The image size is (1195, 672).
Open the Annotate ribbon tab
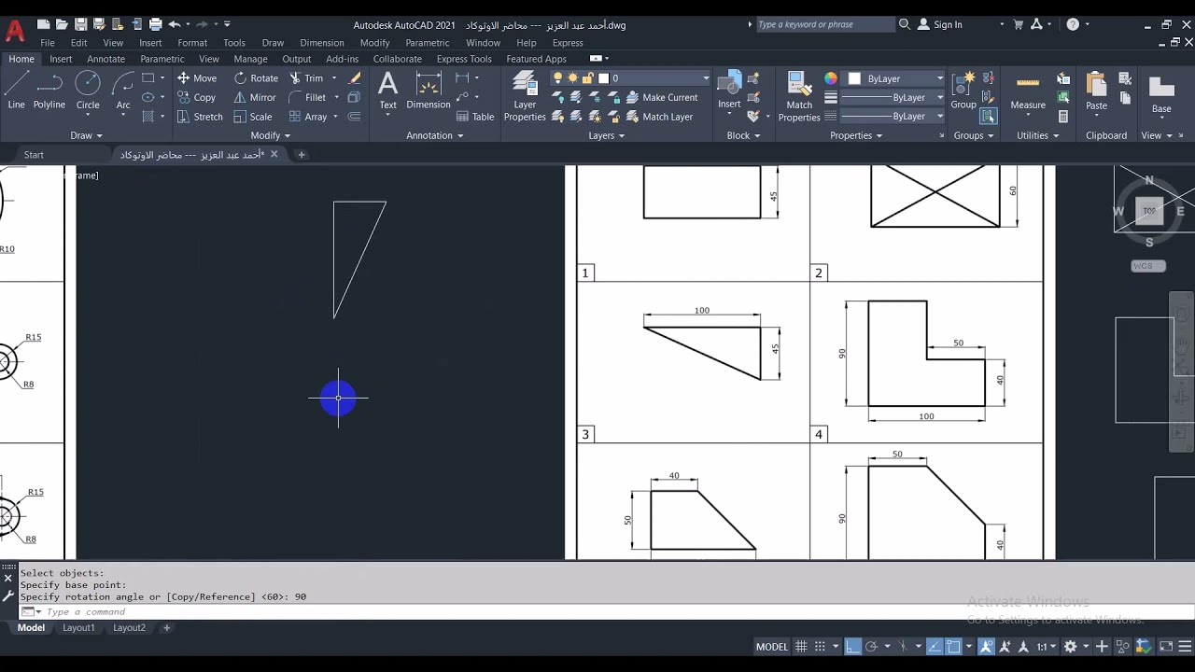click(x=105, y=59)
